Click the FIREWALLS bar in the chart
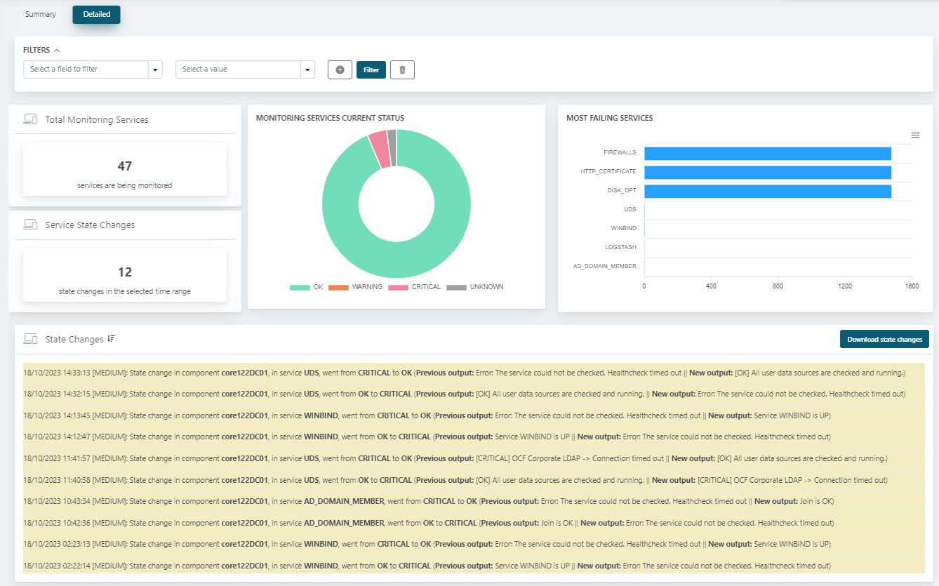 click(768, 154)
